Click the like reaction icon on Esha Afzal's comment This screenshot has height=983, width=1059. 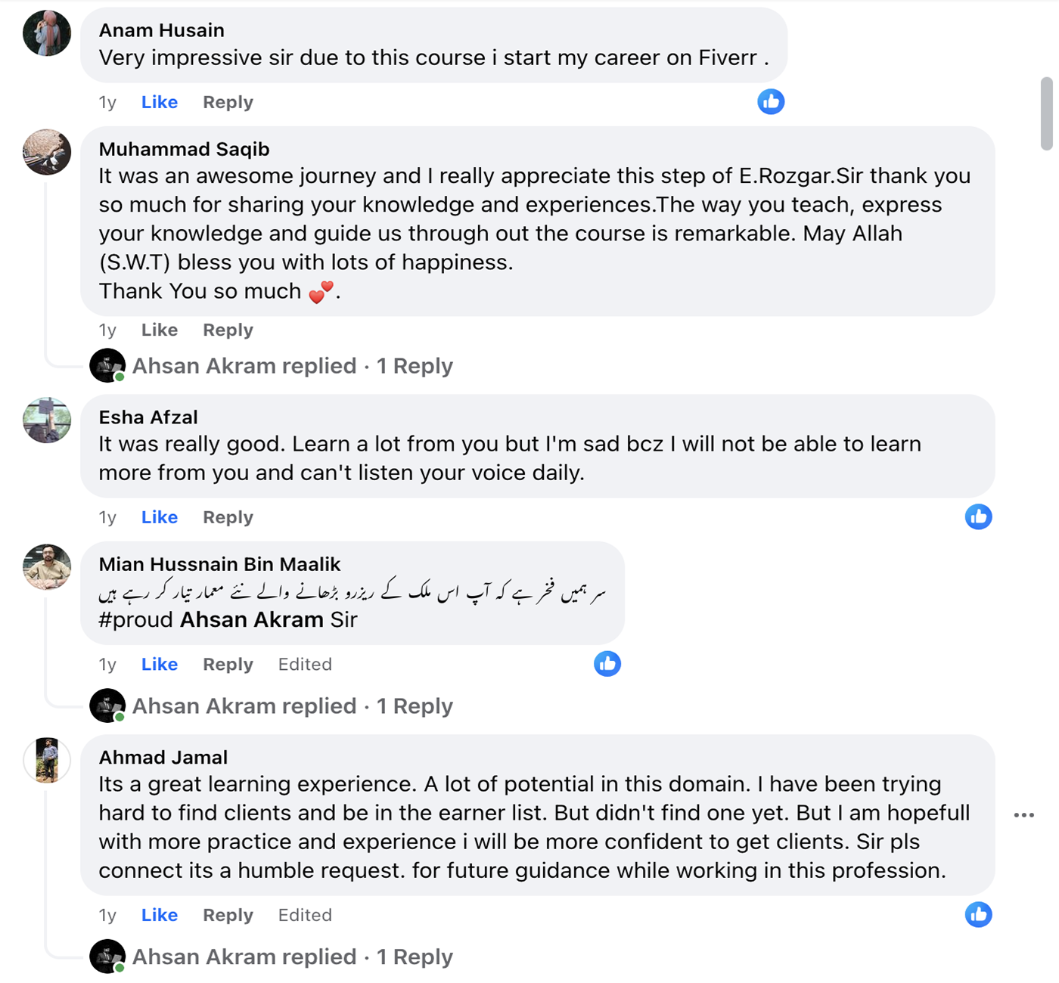pos(978,517)
